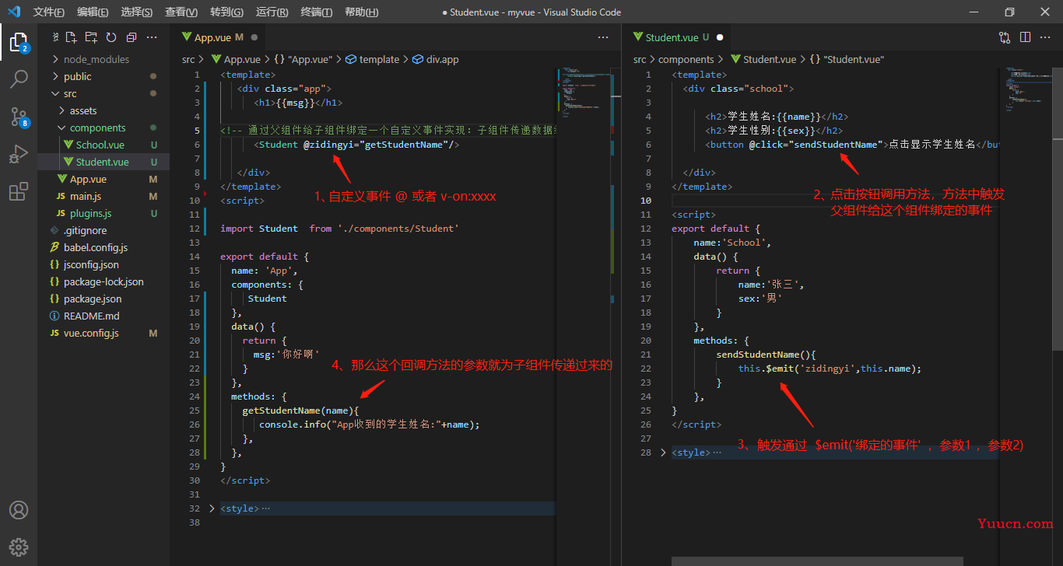1063x566 pixels.
Task: Click "Student.vue" braces breadcrumb in right editor
Action: pyautogui.click(x=847, y=59)
